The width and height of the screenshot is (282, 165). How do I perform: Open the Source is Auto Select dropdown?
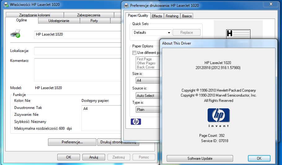point(148,96)
